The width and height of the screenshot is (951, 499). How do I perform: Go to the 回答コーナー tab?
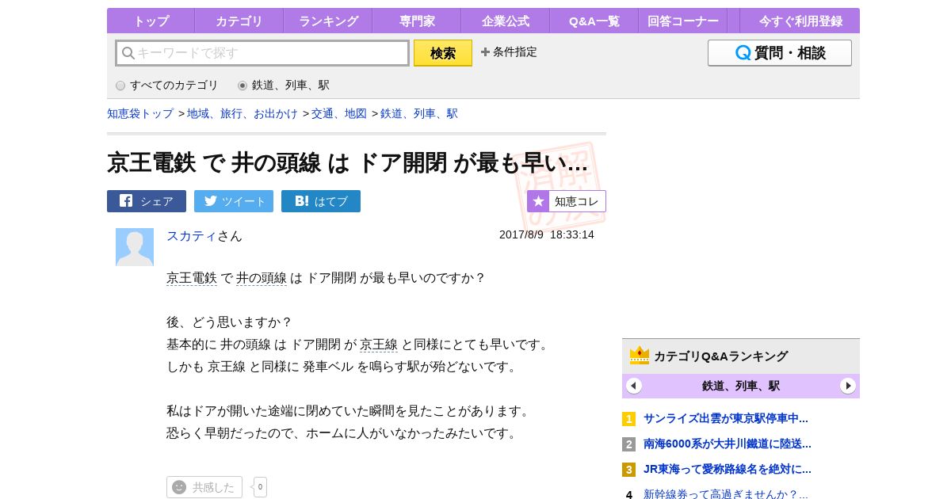(682, 21)
